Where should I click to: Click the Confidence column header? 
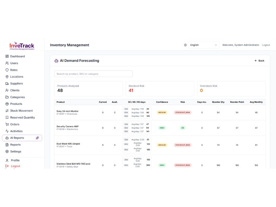point(162,102)
